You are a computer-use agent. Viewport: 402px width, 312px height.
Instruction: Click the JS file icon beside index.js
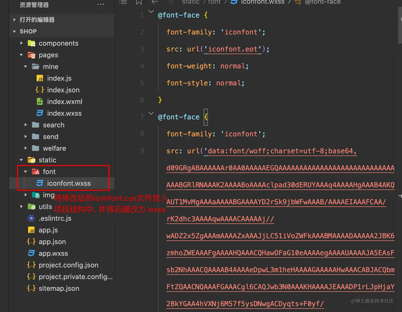pyautogui.click(x=40, y=78)
